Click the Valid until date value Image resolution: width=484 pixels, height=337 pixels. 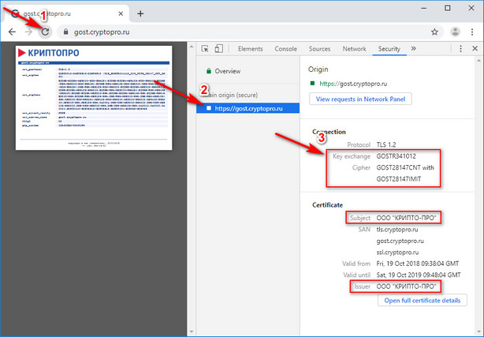419,275
